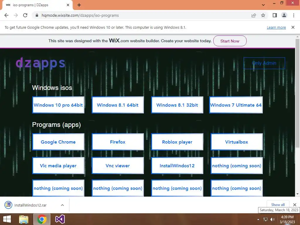The image size is (300, 225).
Task: Open Visual Studio from taskbar
Action: coord(60,219)
